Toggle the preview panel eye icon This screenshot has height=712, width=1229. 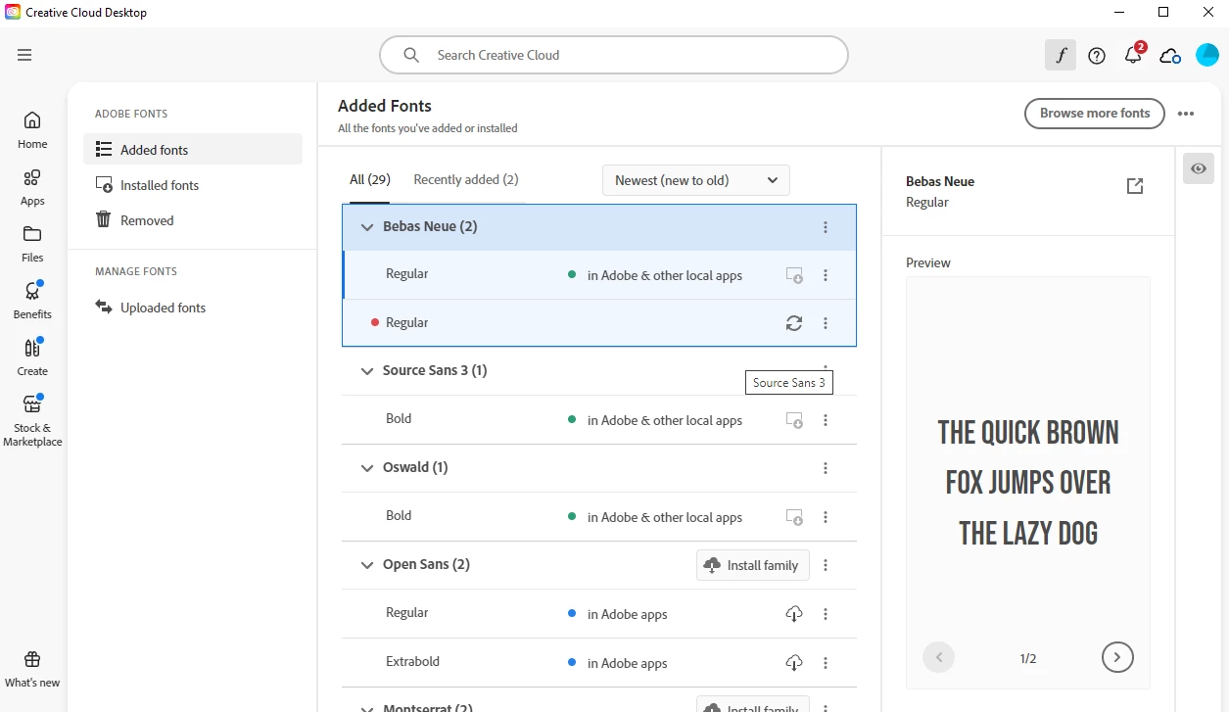pos(1199,168)
